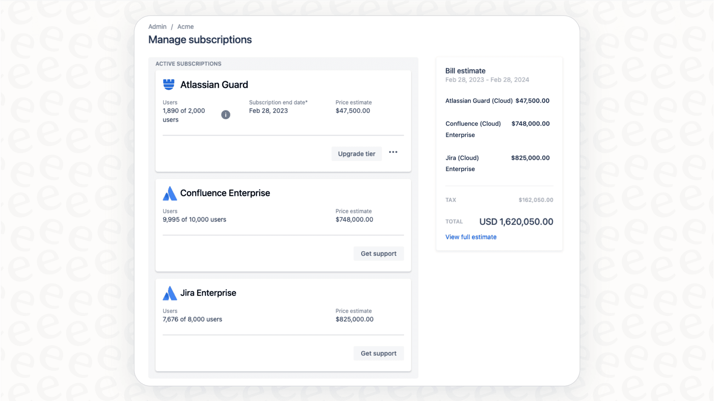Select the Manage subscriptions heading
Screen dimensions: 714x401
(200, 39)
